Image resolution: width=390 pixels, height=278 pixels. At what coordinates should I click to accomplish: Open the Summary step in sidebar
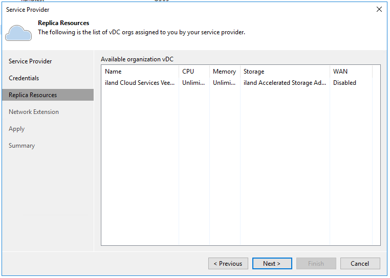point(22,146)
